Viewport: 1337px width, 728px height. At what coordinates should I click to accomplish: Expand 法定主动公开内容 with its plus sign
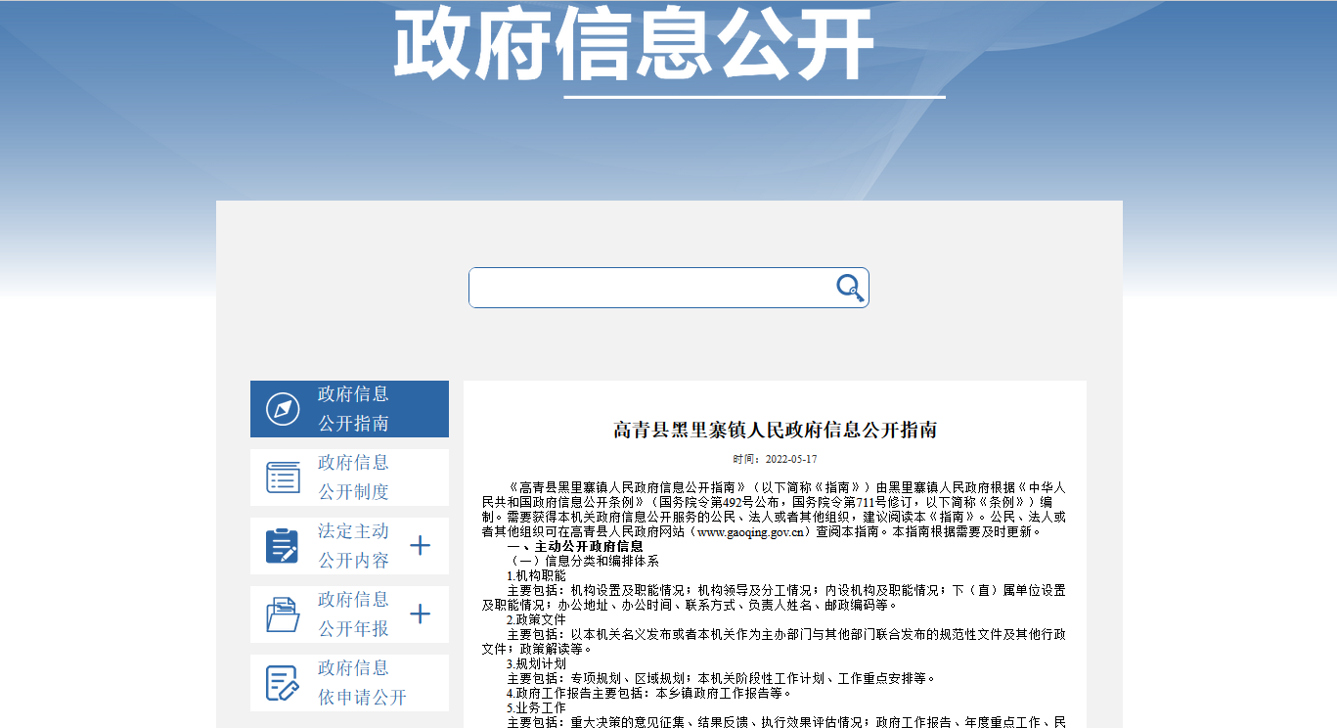pyautogui.click(x=420, y=546)
